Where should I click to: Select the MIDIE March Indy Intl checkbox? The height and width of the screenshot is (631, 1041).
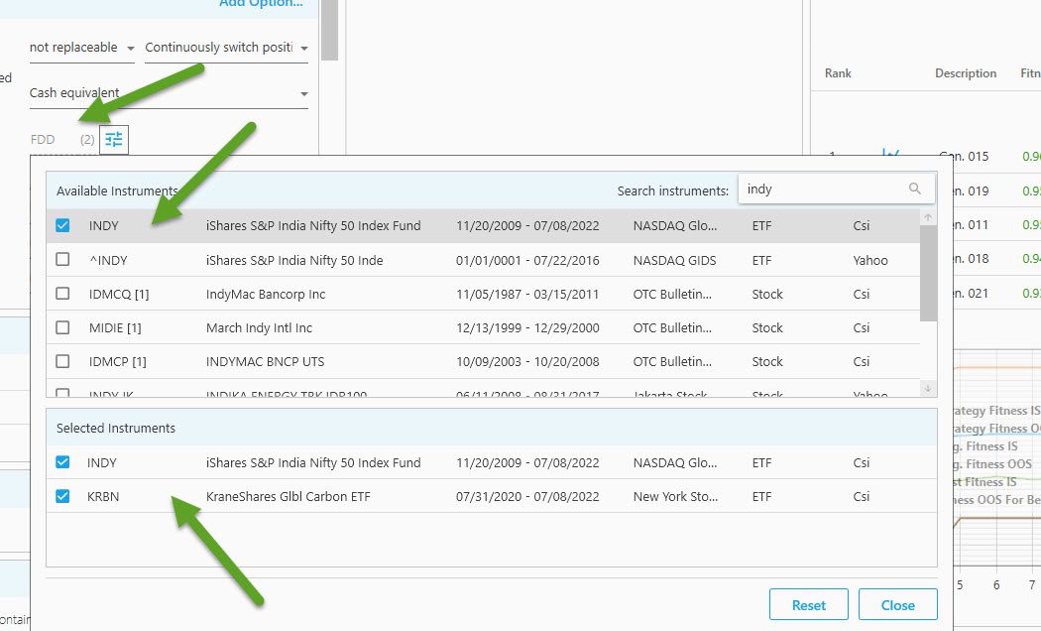pos(63,327)
